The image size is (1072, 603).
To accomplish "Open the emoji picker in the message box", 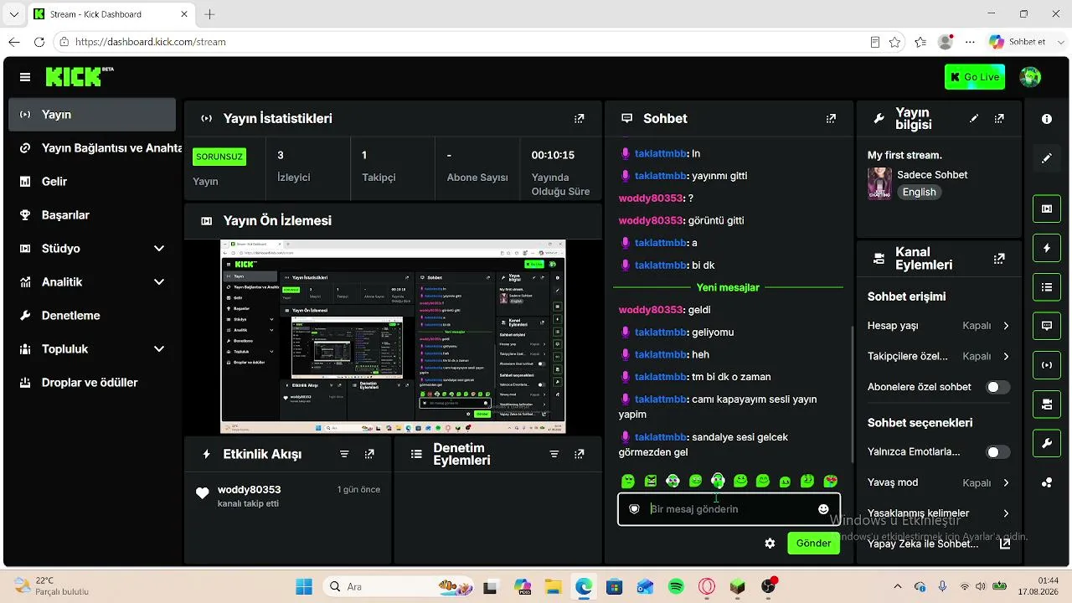I will pos(823,509).
